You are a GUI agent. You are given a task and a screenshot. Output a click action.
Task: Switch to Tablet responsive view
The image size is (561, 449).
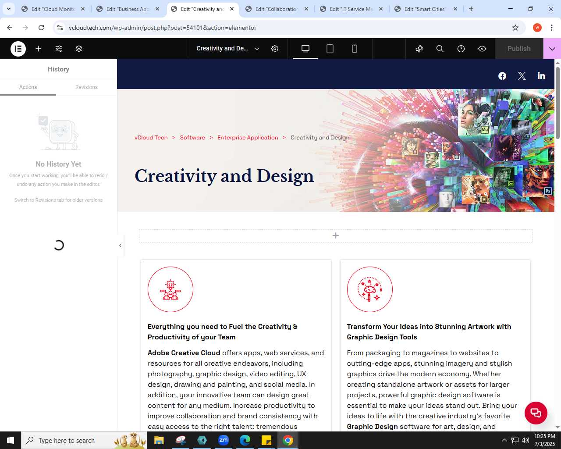click(x=330, y=49)
